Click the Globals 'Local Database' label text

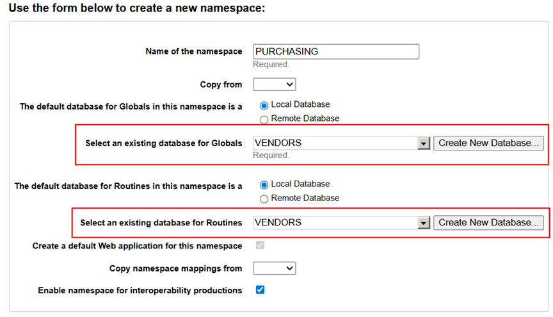[300, 104]
